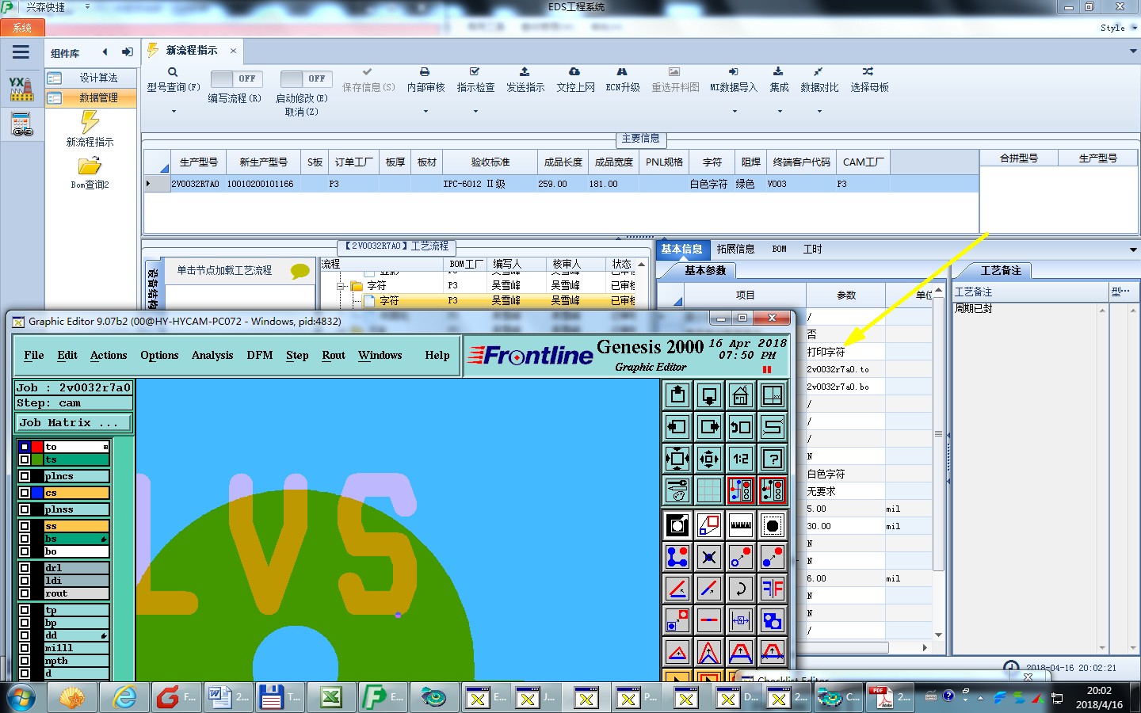Click 内部审核 printer icon
1141x713 pixels.
425,71
